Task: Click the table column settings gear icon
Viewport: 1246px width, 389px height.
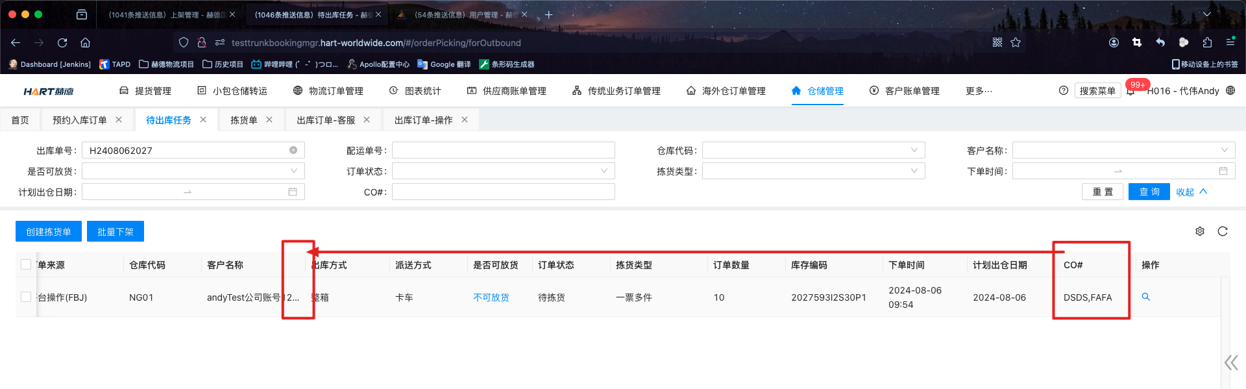Action: coord(1200,232)
